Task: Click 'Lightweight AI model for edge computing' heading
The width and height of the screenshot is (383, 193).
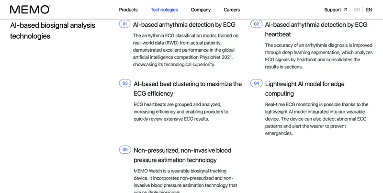Action: point(304,89)
